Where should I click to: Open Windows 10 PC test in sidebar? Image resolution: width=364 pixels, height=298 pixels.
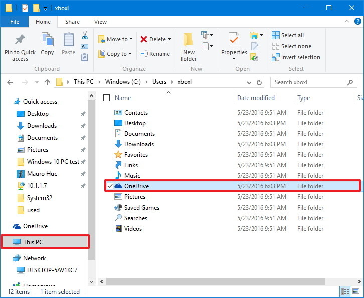coord(53,162)
